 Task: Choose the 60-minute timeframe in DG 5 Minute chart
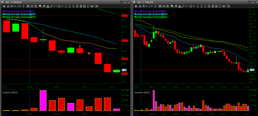tap(84, 6)
